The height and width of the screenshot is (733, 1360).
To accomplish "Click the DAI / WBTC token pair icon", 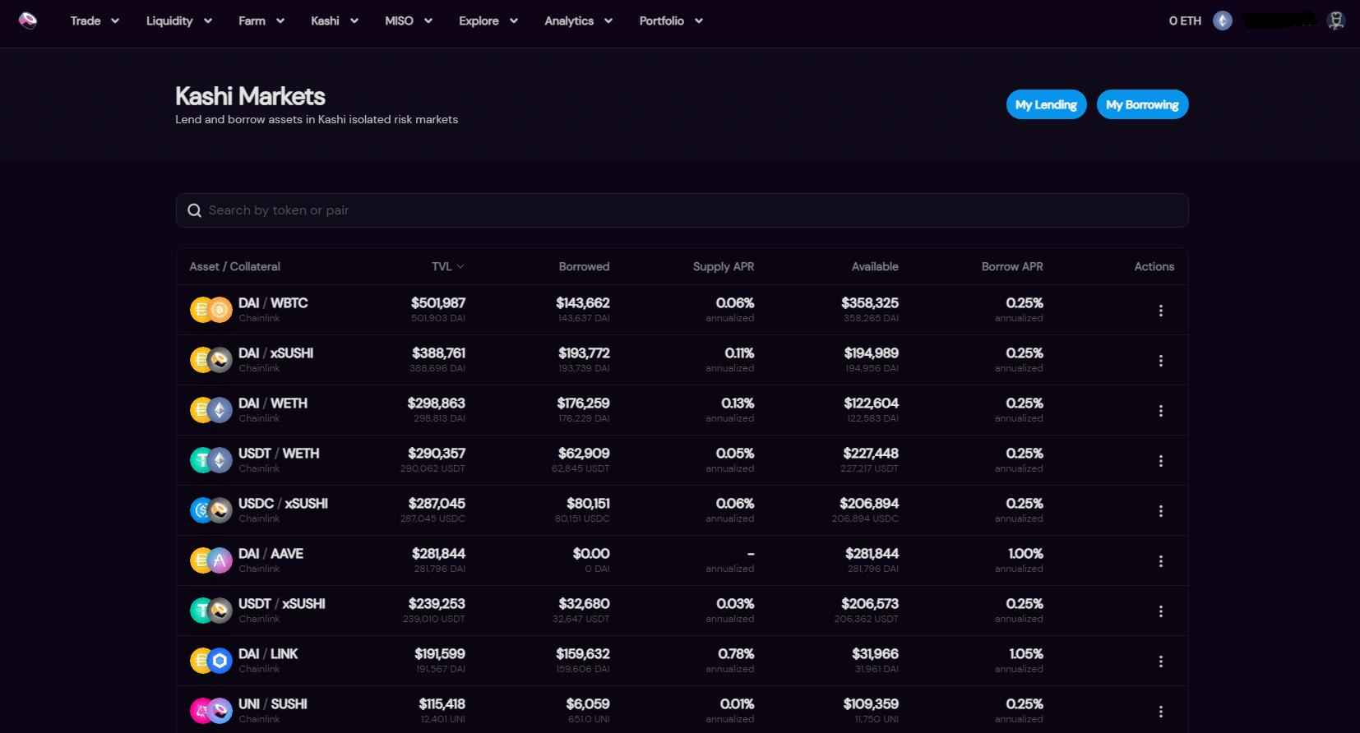I will (x=210, y=310).
